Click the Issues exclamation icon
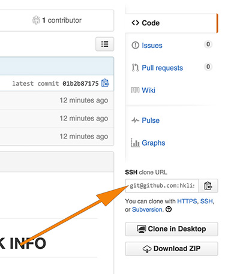240x274 pixels. pos(136,45)
